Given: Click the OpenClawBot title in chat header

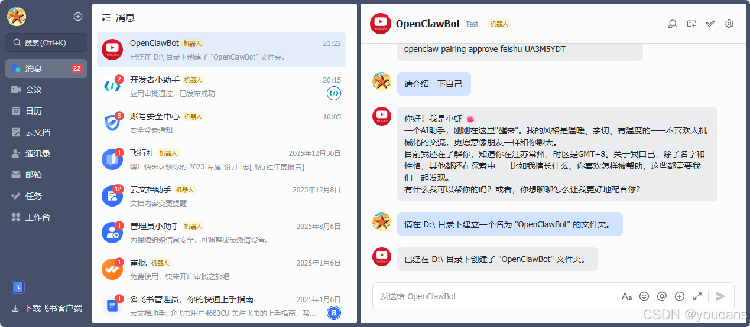Looking at the screenshot, I should 428,24.
